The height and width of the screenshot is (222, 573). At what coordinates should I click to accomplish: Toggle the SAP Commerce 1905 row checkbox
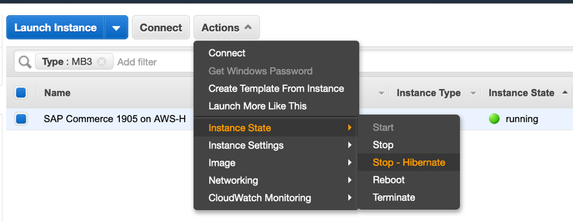point(21,119)
